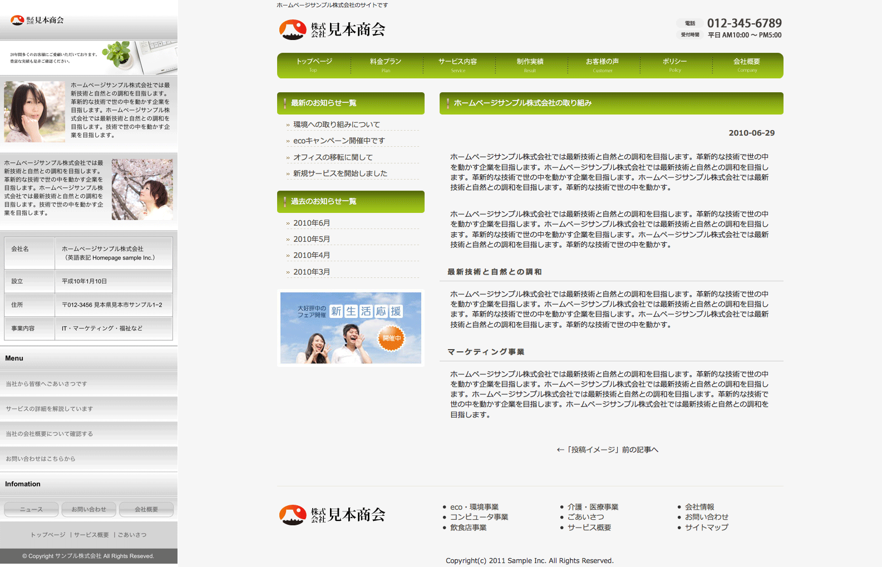This screenshot has width=882, height=567.
Task: Click the left sidebar company logo
Action: click(37, 21)
